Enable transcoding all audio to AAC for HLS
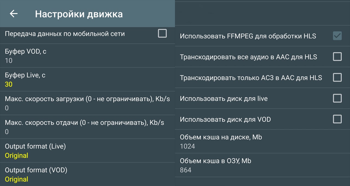The width and height of the screenshot is (350, 186). click(x=337, y=57)
